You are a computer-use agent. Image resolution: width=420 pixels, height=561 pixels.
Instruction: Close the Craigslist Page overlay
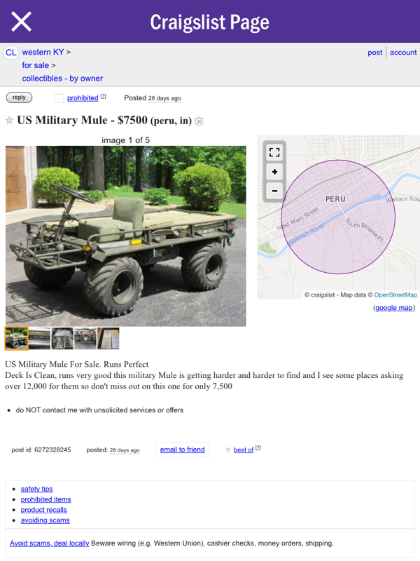click(22, 22)
